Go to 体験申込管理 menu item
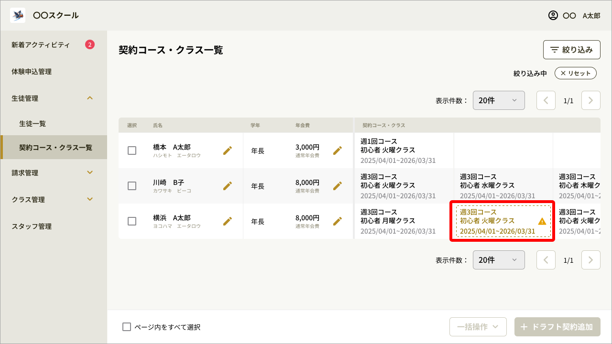612x344 pixels. [32, 72]
